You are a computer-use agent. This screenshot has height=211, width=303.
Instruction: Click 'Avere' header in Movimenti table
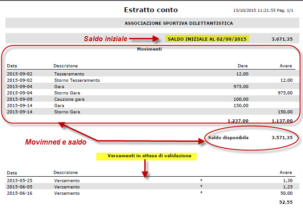[x=286, y=66]
